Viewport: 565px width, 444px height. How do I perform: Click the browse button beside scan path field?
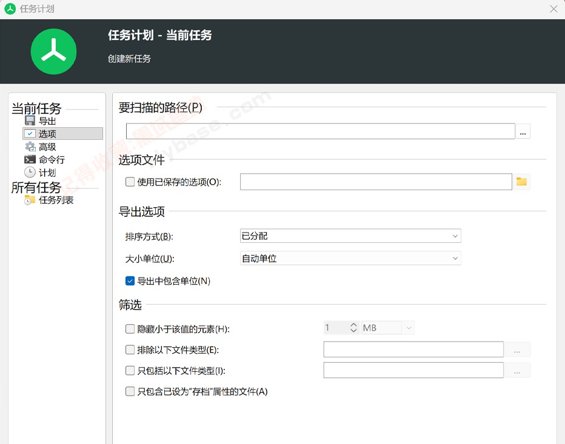click(x=523, y=131)
